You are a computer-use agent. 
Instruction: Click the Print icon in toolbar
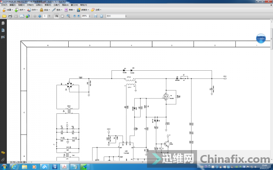coord(10,16)
